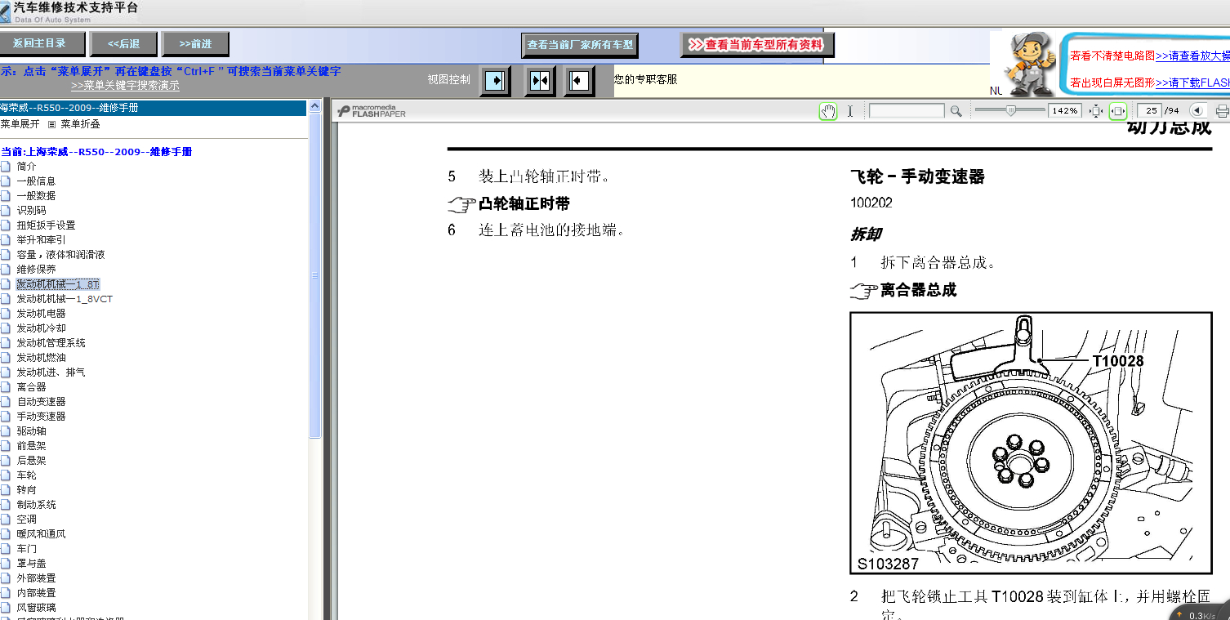Click the red 查看当前车型所有资料 button
The height and width of the screenshot is (620, 1230).
758,45
